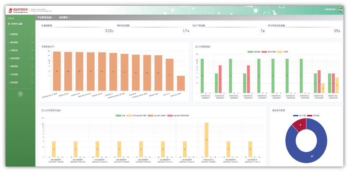
Task: Click the 7 count value in the stats row
Action: pyautogui.click(x=263, y=31)
